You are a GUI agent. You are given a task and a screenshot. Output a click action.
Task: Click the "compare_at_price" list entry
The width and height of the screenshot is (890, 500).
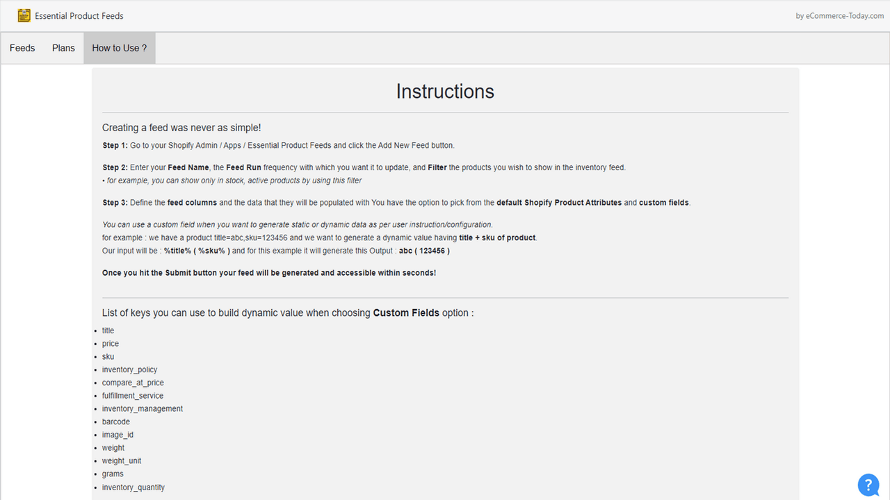point(133,383)
